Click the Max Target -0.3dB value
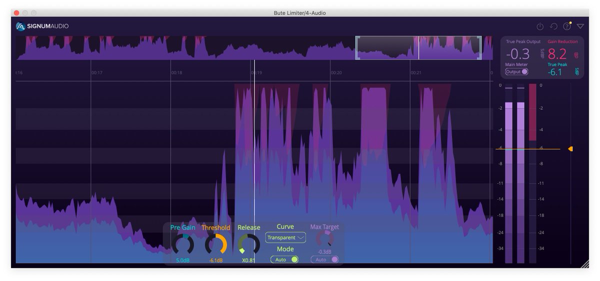The height and width of the screenshot is (281, 600). 325,252
